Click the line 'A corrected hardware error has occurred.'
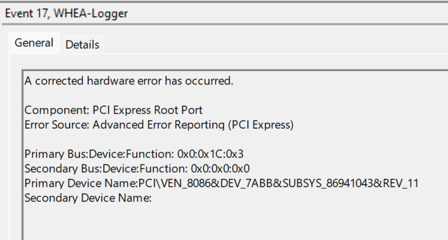The height and width of the screenshot is (240, 448). 129,81
